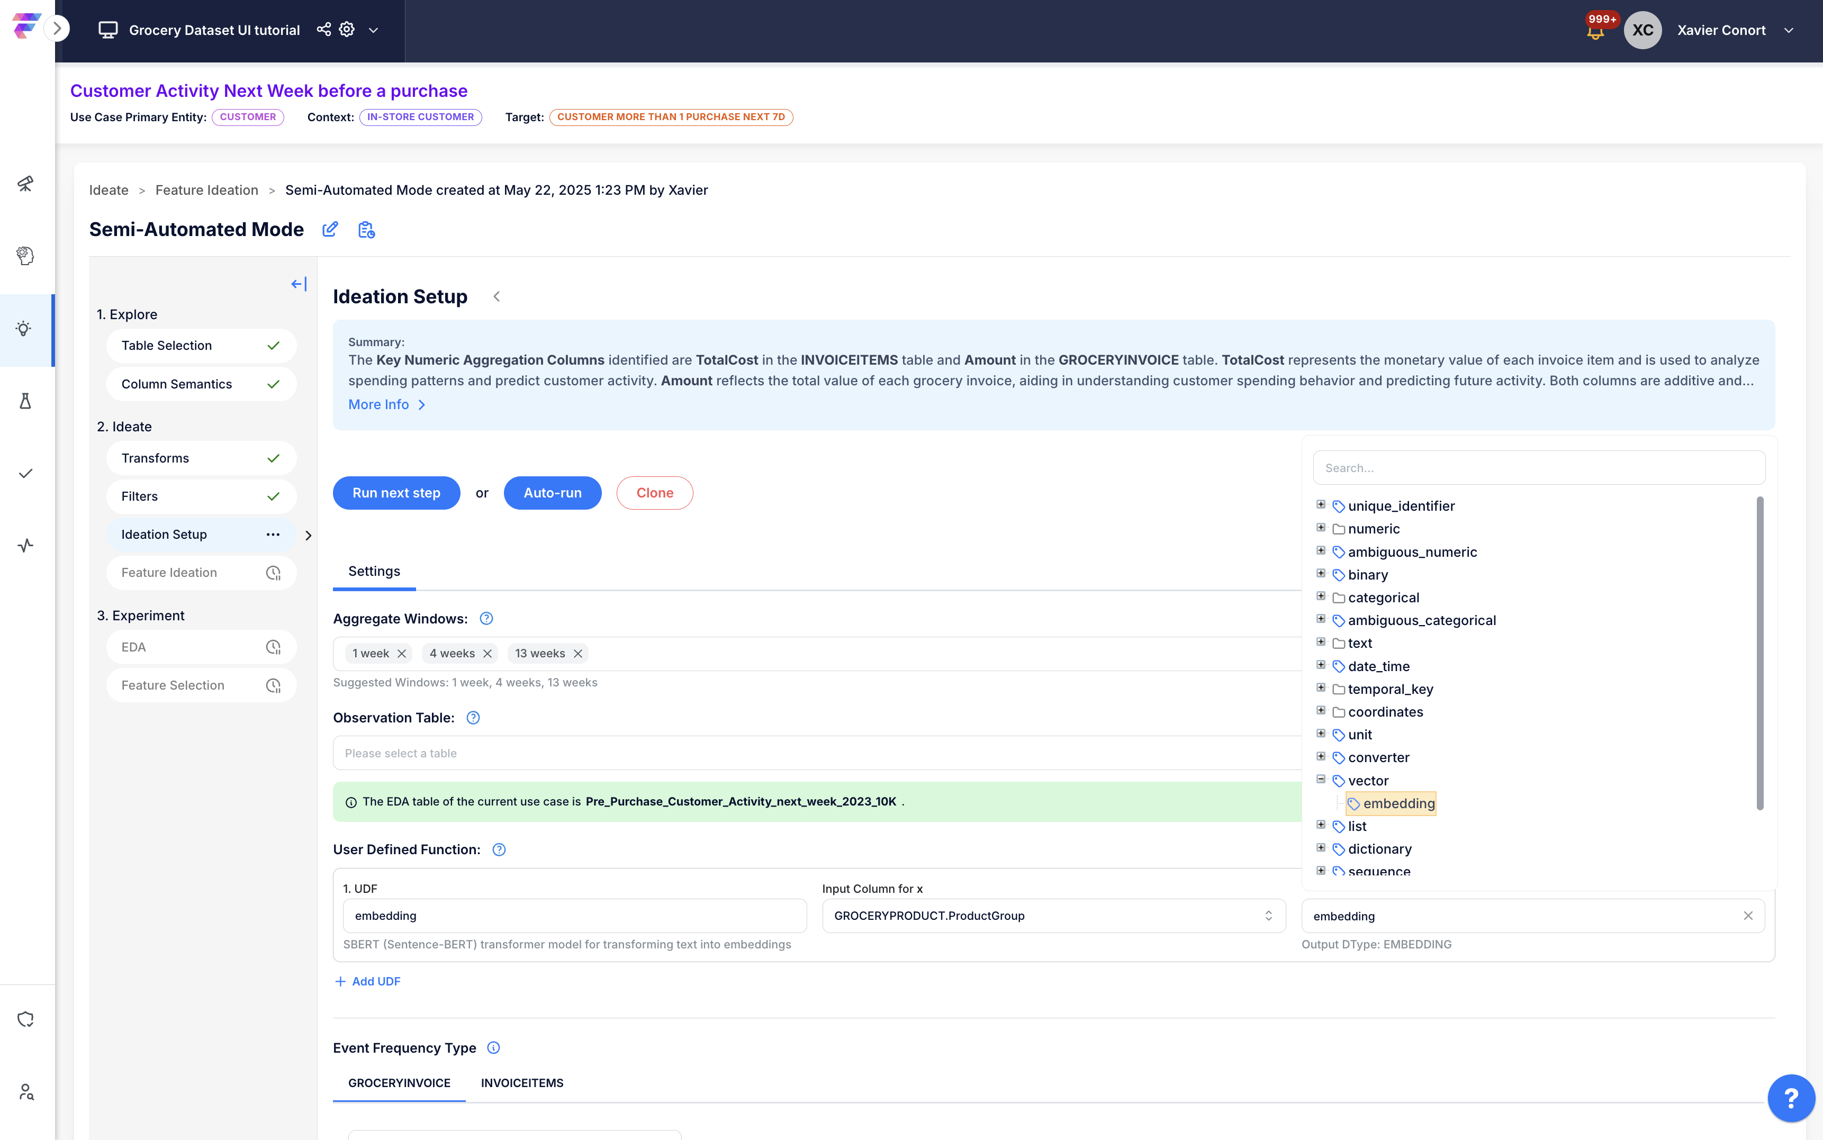The image size is (1823, 1140).
Task: Remove the 4 weeks window tag
Action: (x=488, y=654)
